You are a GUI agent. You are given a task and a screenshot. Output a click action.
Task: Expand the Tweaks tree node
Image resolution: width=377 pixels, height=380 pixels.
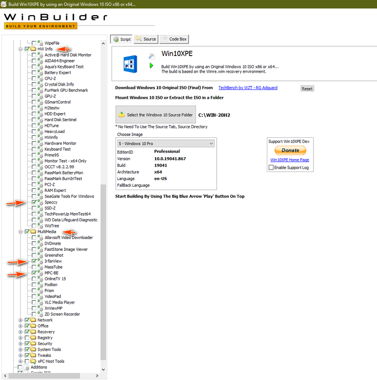tap(20, 355)
